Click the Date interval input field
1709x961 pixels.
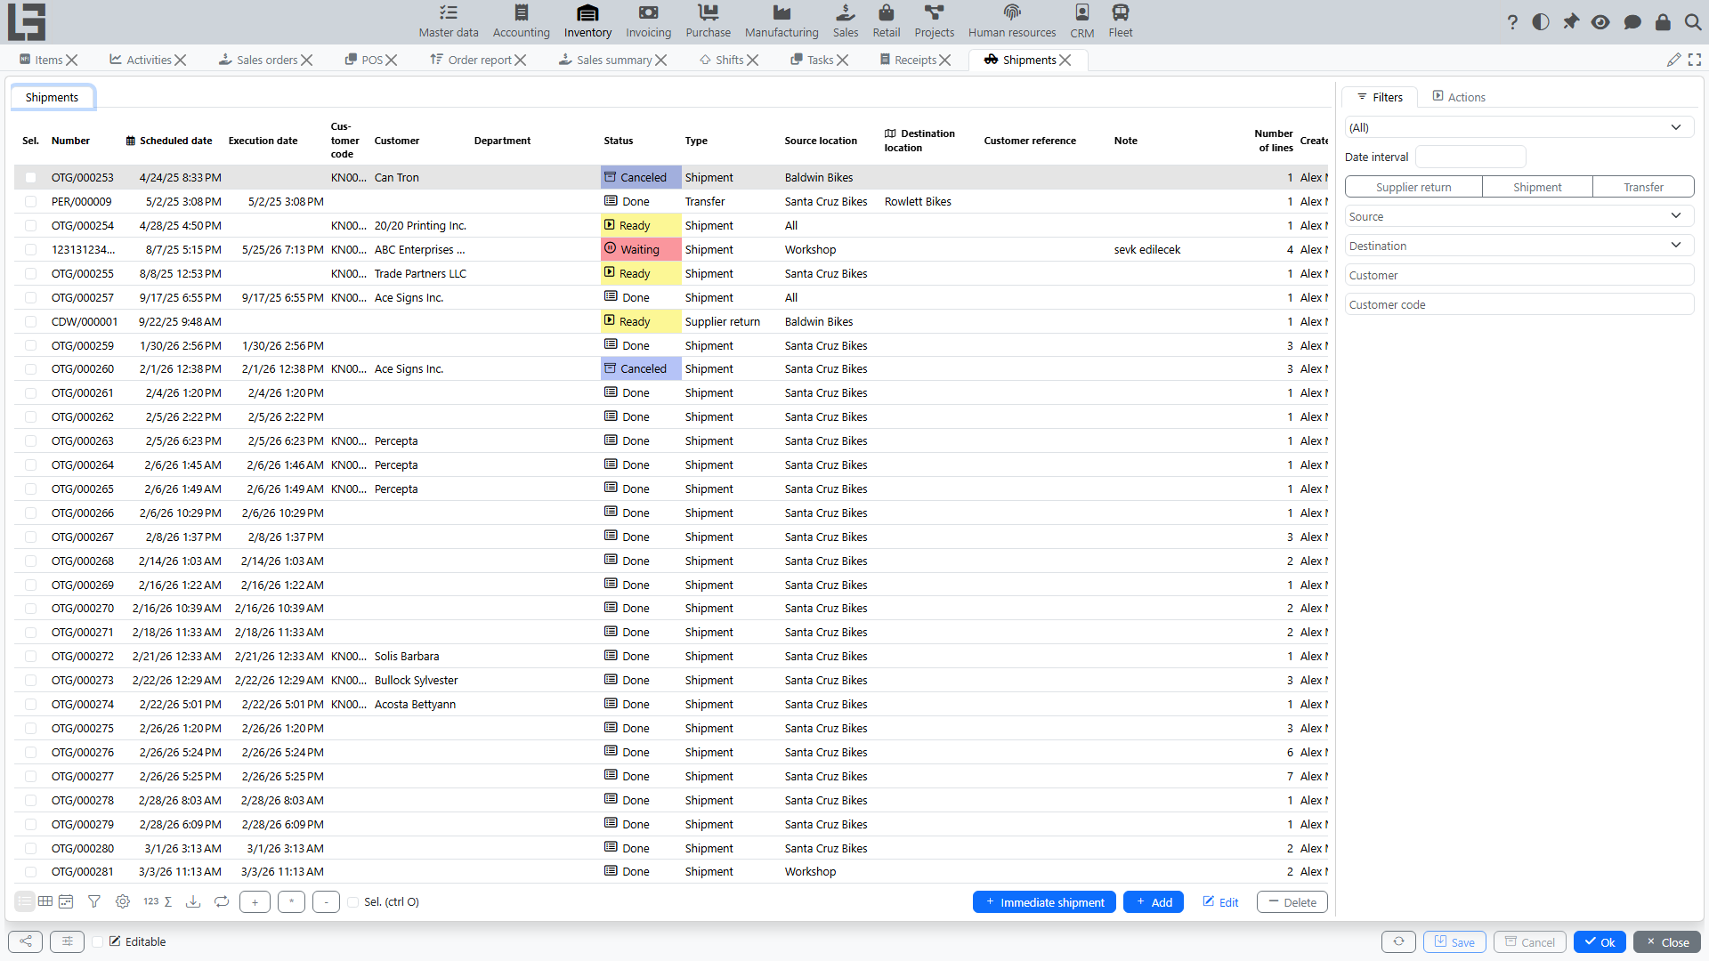[1470, 157]
